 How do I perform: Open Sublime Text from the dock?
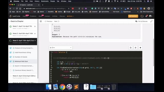coord(76,87)
